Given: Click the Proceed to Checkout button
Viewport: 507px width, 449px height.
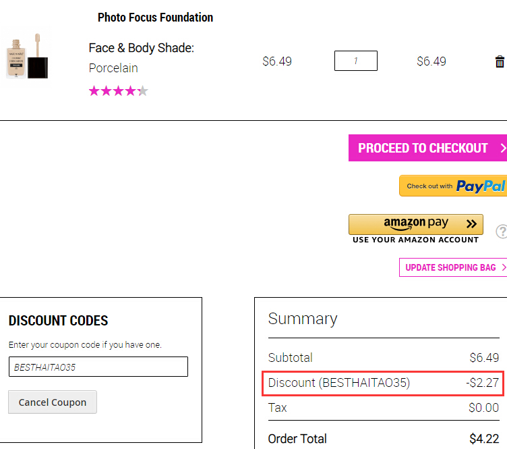Looking at the screenshot, I should [x=427, y=148].
